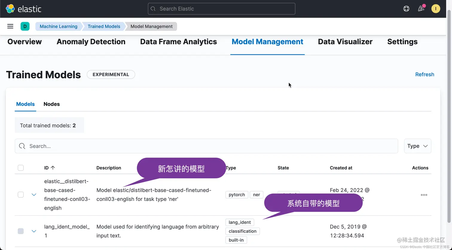Viewport: 452px width, 250px height.
Task: Focus the trained models Search field
Action: (206, 146)
